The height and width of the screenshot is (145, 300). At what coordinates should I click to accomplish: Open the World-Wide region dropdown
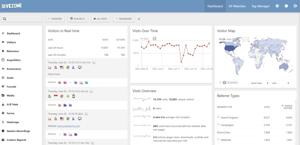coord(259,83)
